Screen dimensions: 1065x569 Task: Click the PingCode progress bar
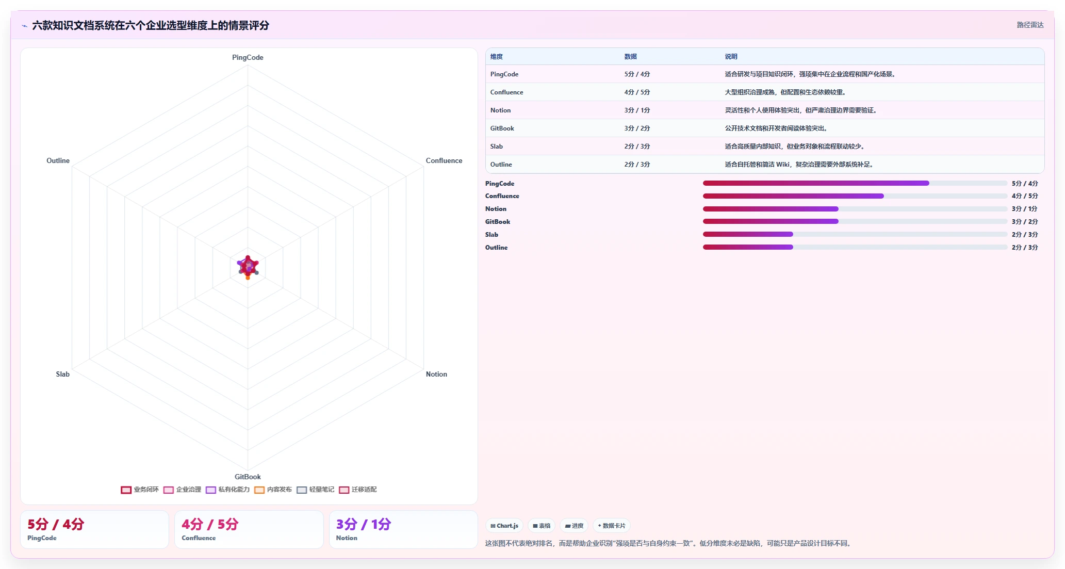click(x=855, y=183)
